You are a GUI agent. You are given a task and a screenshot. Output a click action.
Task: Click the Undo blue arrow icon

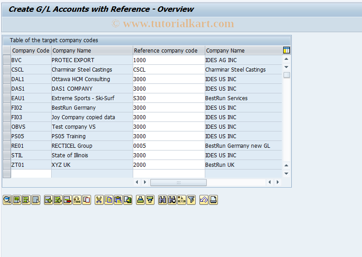point(204,200)
